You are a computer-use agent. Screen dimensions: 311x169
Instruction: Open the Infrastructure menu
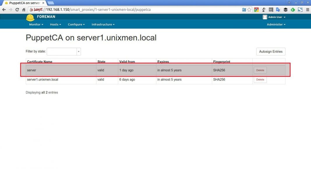coord(103,24)
